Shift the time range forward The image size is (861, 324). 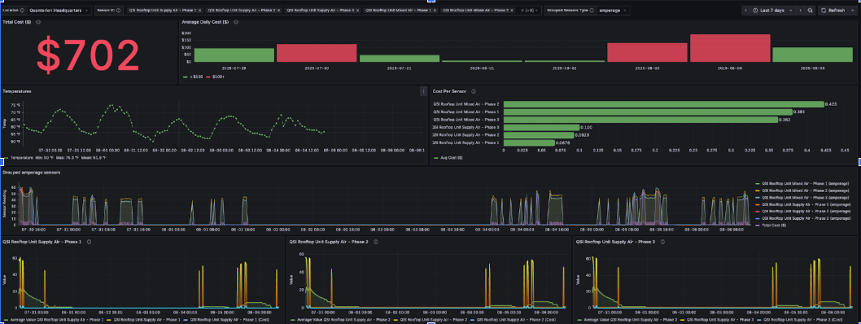(800, 11)
